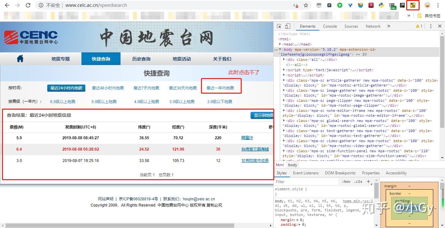
Task: Click the browser forward arrow
Action: click(x=18, y=5)
